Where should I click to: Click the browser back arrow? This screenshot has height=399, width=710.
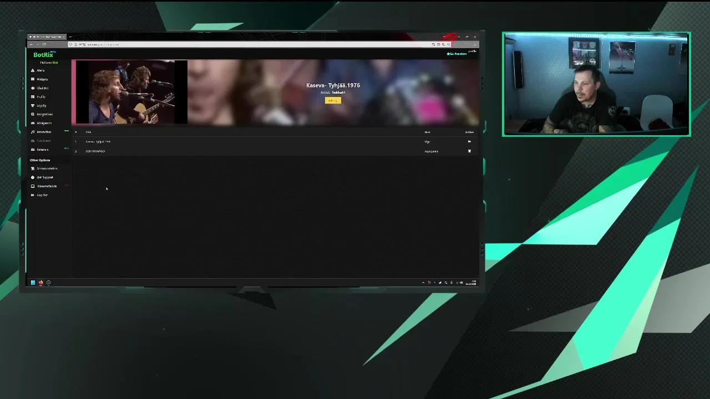click(x=31, y=44)
